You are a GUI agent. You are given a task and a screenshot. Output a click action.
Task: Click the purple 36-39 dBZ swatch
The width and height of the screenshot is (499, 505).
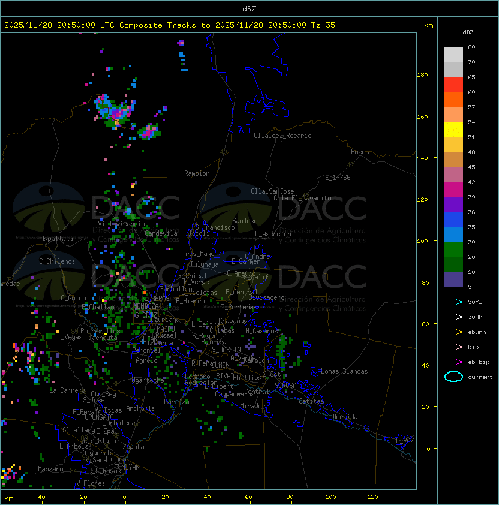coord(453,204)
